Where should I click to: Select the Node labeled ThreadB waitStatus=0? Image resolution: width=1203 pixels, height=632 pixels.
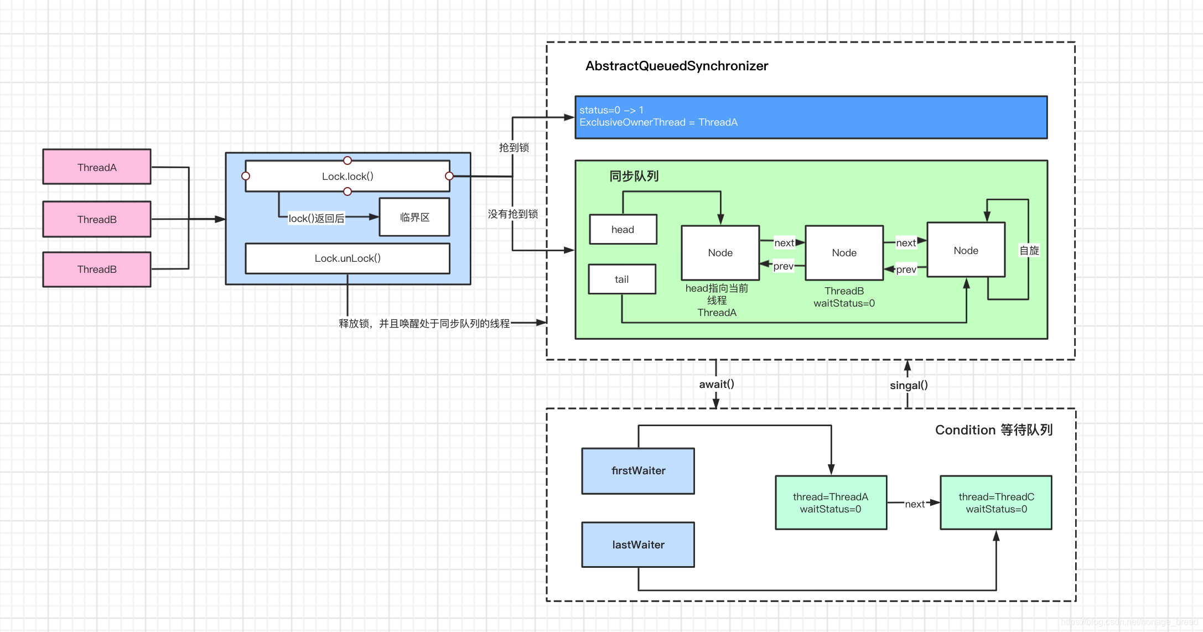click(x=844, y=252)
